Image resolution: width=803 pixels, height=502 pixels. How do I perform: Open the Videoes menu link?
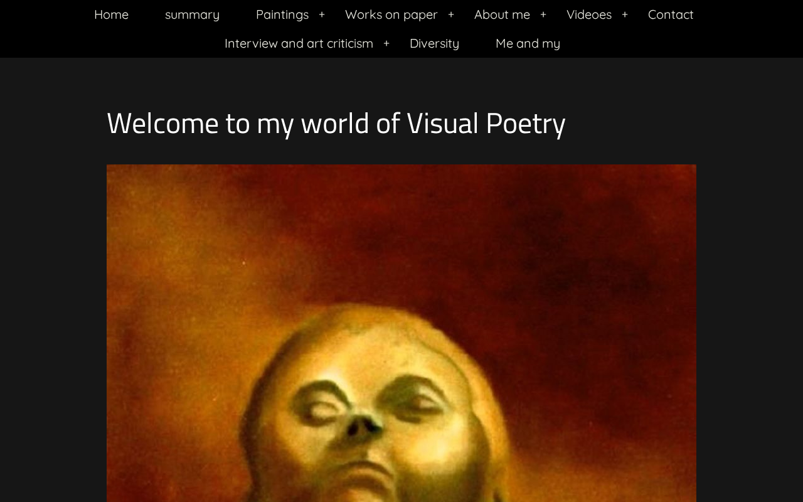[589, 14]
